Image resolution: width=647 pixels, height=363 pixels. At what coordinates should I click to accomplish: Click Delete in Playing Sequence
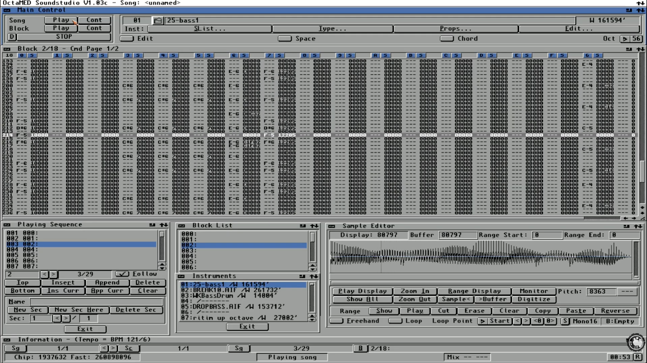(148, 283)
